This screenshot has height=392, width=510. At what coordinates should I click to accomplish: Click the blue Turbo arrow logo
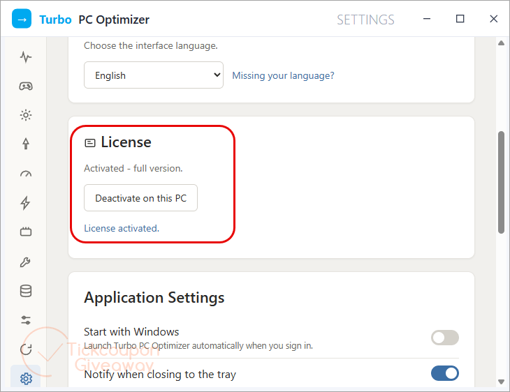pyautogui.click(x=22, y=19)
